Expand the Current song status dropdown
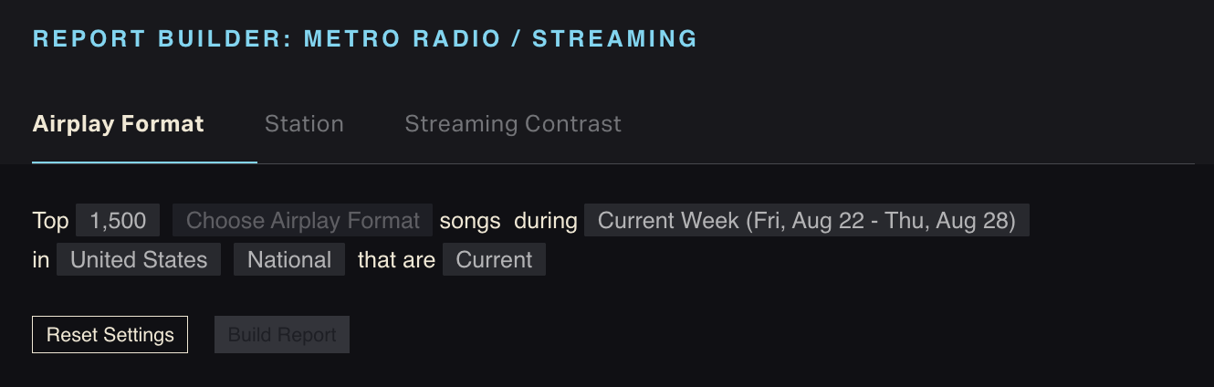Viewport: 1214px width, 387px height. pyautogui.click(x=494, y=260)
